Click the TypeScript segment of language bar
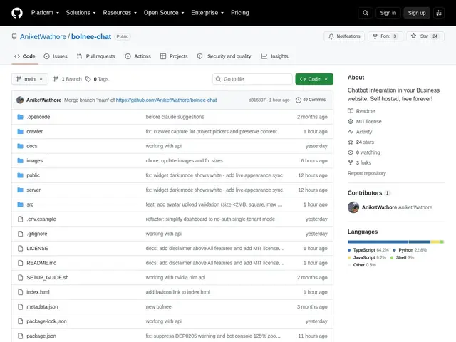Screen dimensions: 456x342 [378, 242]
